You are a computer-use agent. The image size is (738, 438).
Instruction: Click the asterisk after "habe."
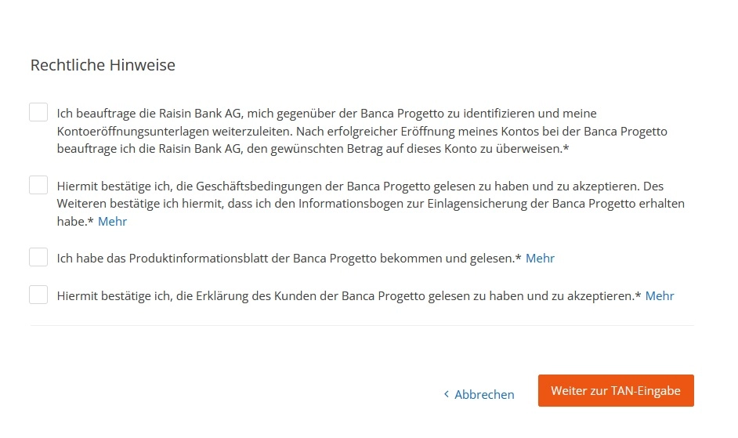point(91,222)
